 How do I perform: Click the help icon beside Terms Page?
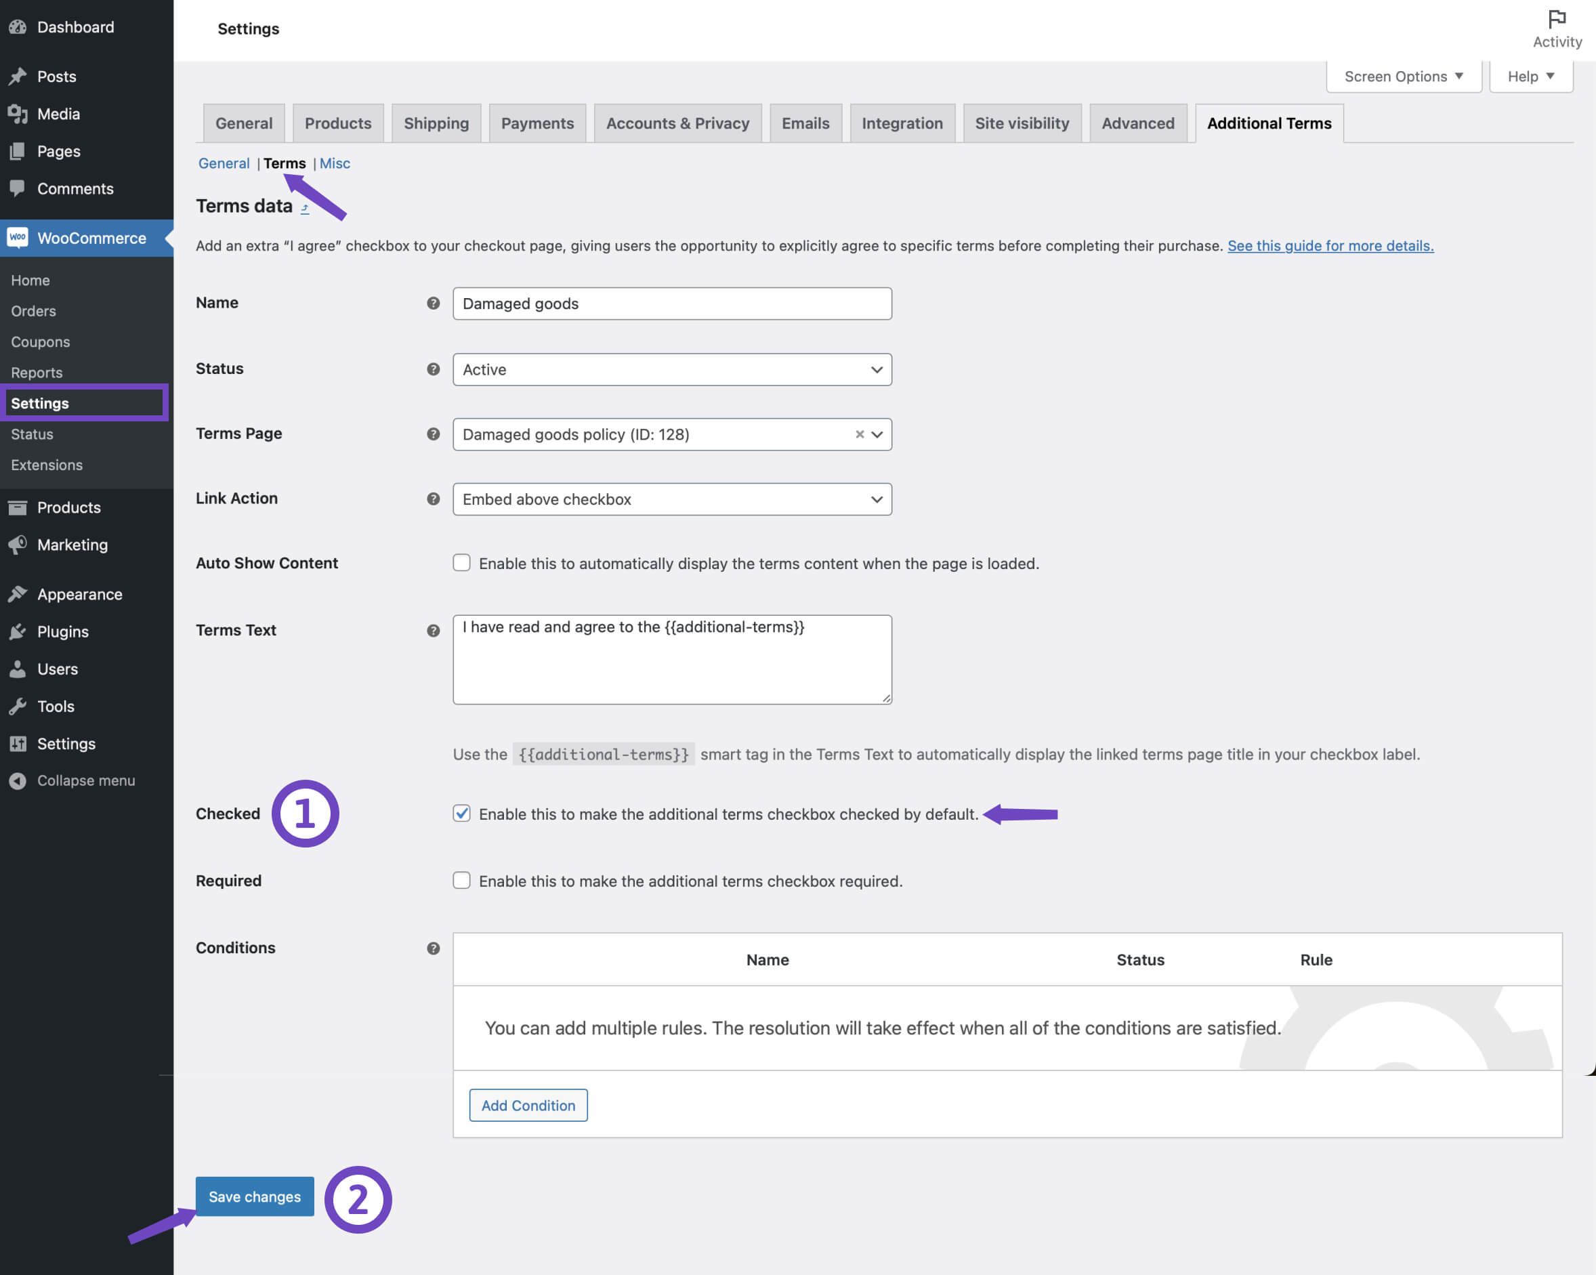pyautogui.click(x=432, y=435)
